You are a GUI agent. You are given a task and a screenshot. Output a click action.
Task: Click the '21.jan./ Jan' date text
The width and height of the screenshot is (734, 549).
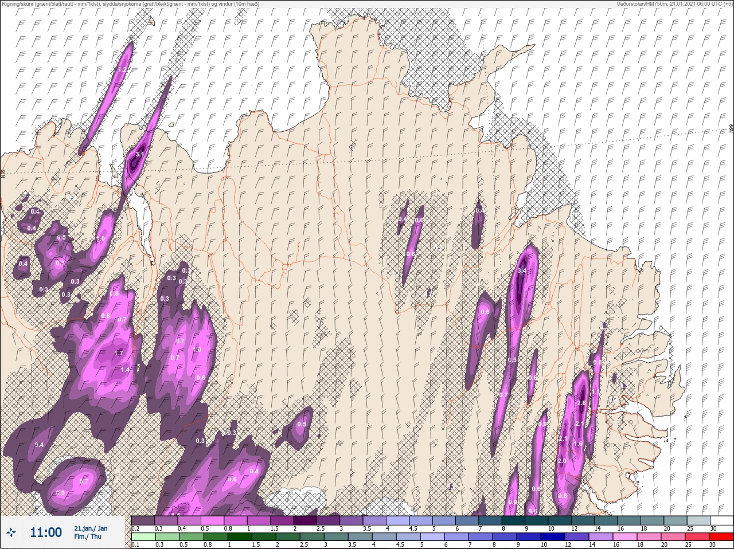pyautogui.click(x=91, y=528)
